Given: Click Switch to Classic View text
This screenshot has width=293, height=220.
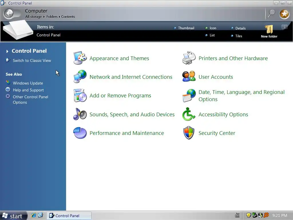Looking at the screenshot, I should (32, 60).
